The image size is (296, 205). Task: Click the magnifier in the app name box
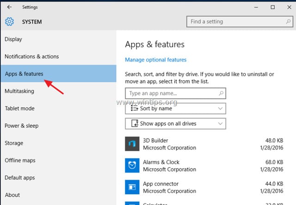221,93
